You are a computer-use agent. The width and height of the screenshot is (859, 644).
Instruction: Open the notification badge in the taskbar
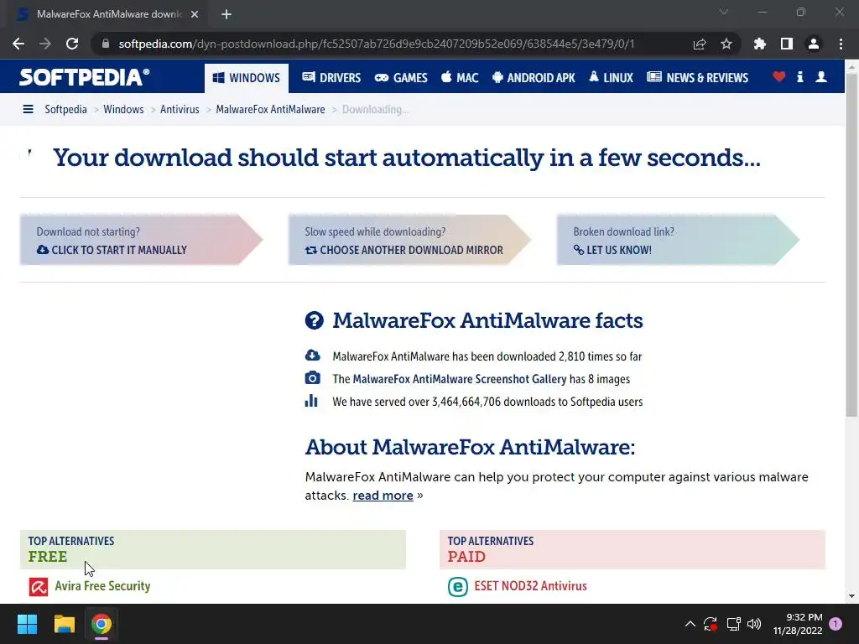[x=836, y=624]
